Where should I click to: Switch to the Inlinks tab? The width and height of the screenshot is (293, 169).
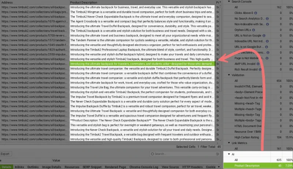tap(19, 167)
